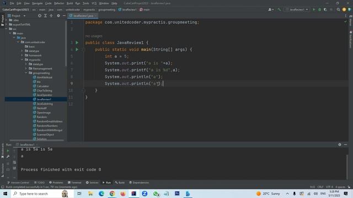Change UTF-8 file encoding in status bar
Viewport: 353px width, 198px height.
coord(329,187)
